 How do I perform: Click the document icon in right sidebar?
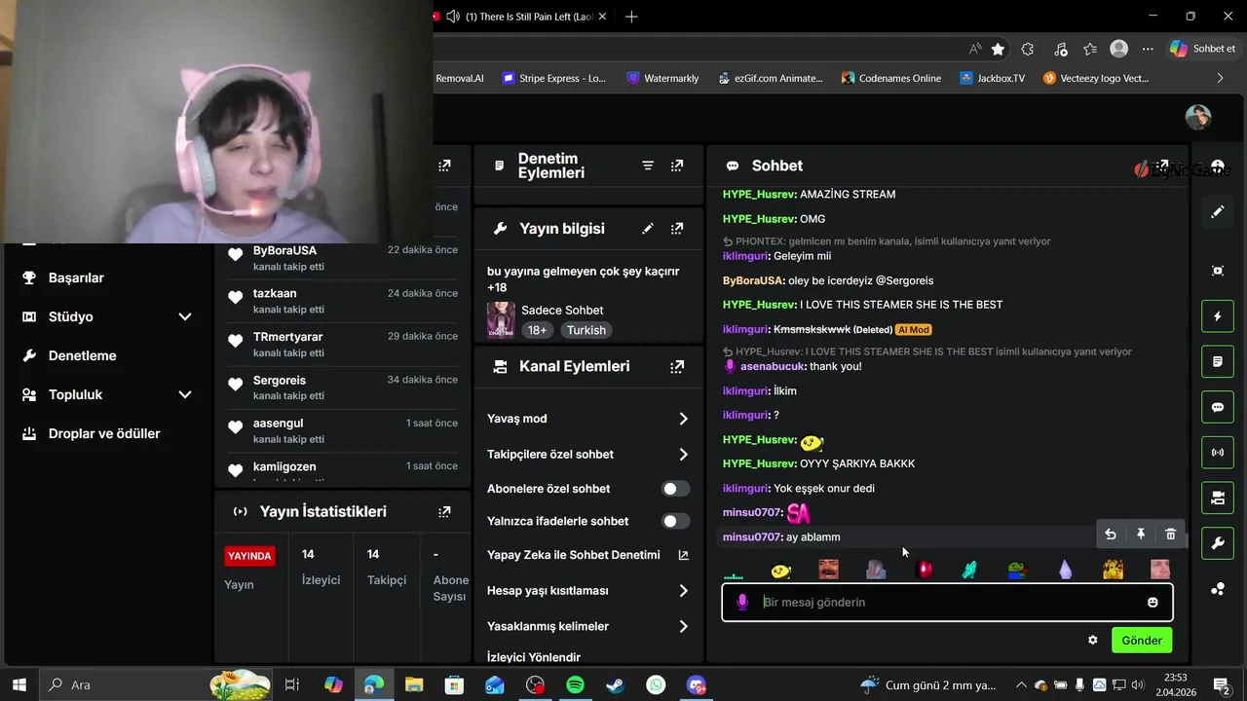(1218, 362)
